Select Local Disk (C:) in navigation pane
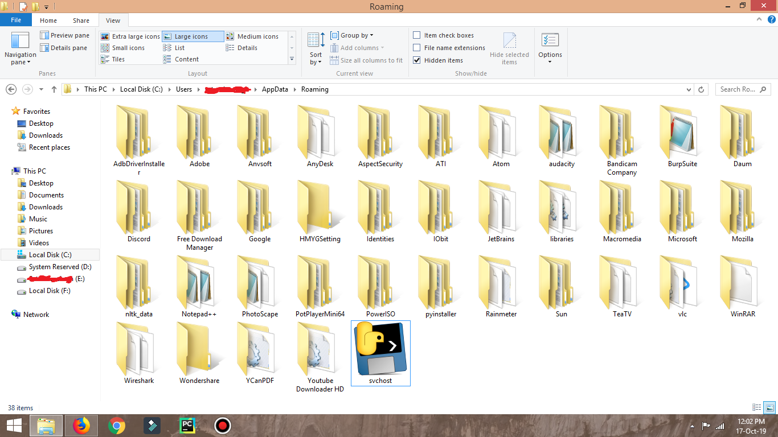778x437 pixels. pos(50,255)
